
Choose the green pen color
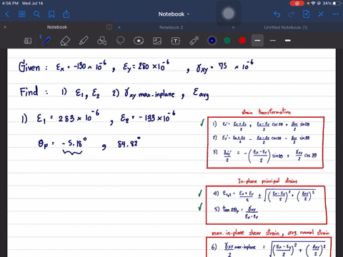point(227,41)
